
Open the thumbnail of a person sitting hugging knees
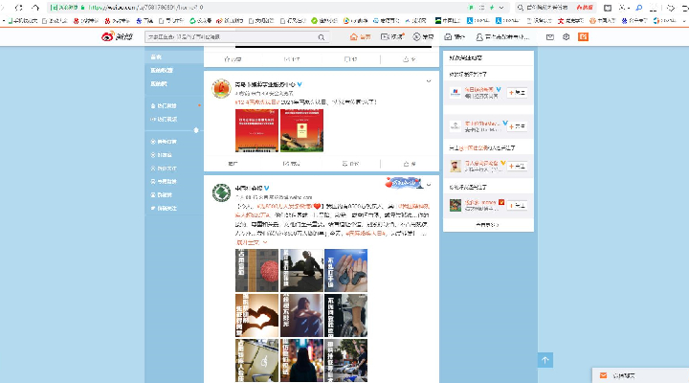[x=301, y=316]
